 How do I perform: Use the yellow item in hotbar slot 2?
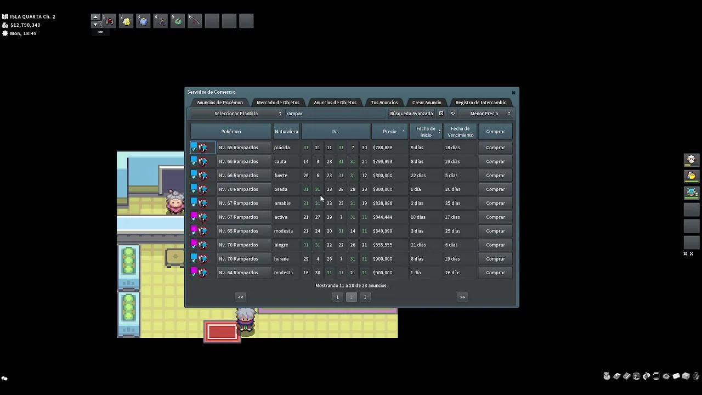click(x=126, y=21)
